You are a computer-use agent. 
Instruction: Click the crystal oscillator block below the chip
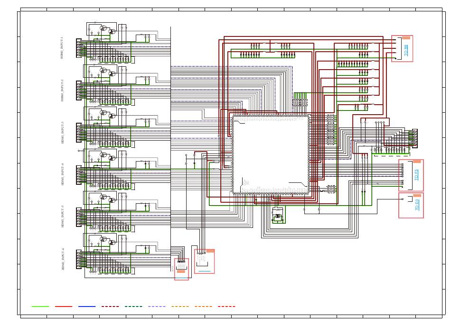pyautogui.click(x=278, y=215)
